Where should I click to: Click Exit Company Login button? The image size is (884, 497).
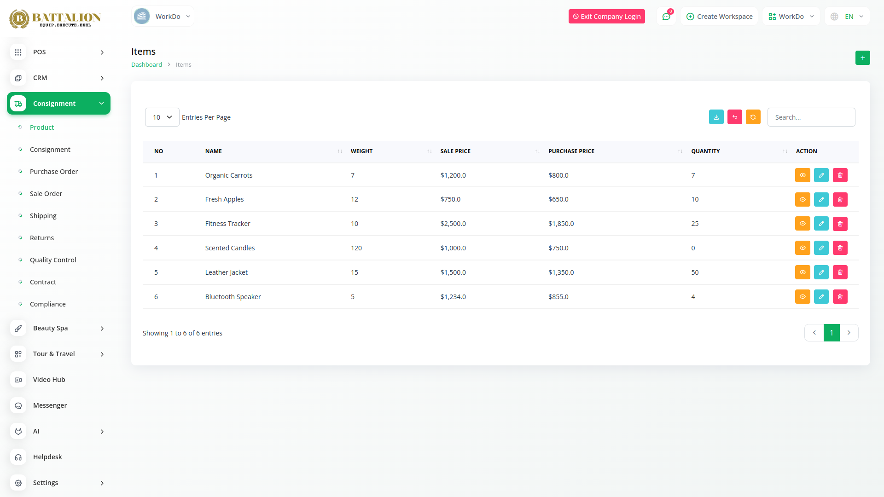pos(606,17)
